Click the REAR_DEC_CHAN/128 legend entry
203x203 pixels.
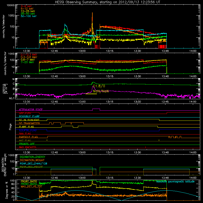(x=33, y=163)
